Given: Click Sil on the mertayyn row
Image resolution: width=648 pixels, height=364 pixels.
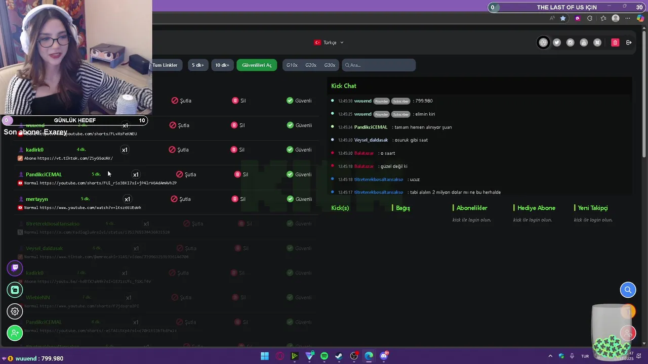Looking at the screenshot, I should point(238,199).
